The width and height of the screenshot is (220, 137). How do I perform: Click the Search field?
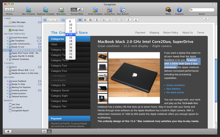click(x=202, y=10)
